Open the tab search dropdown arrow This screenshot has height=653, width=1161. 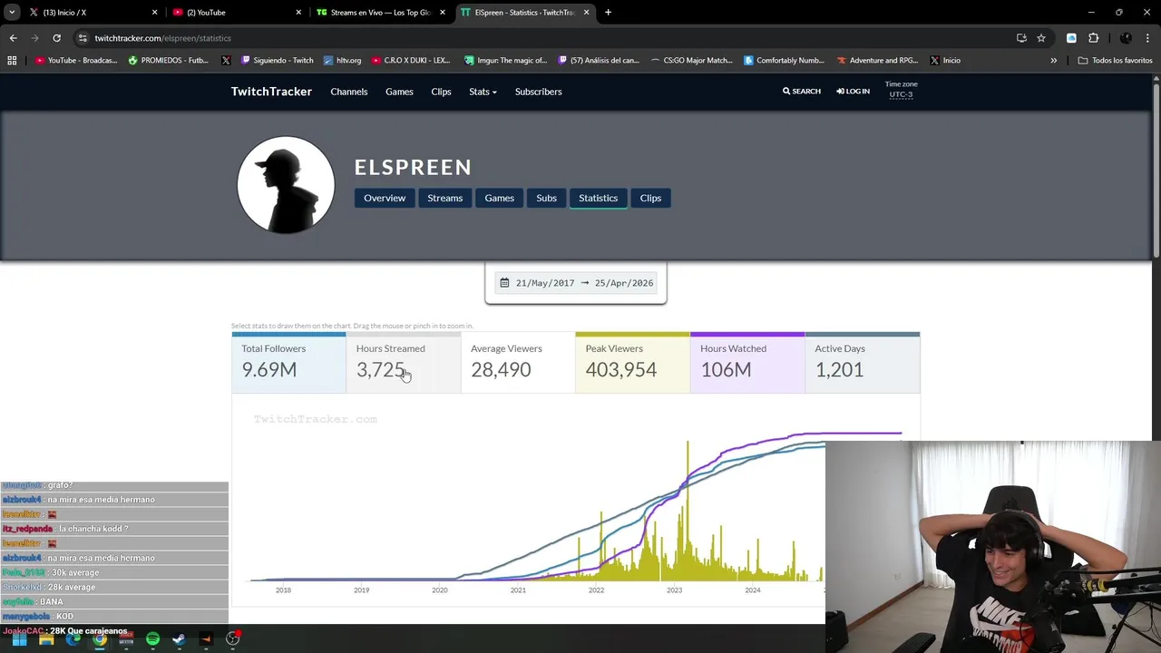click(x=12, y=13)
